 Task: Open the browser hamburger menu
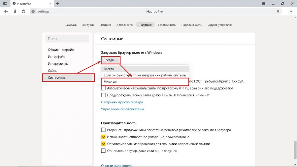tap(263, 3)
